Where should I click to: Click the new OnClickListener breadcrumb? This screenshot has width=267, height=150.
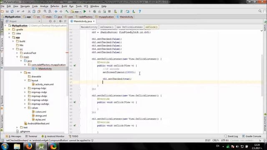click(x=129, y=27)
